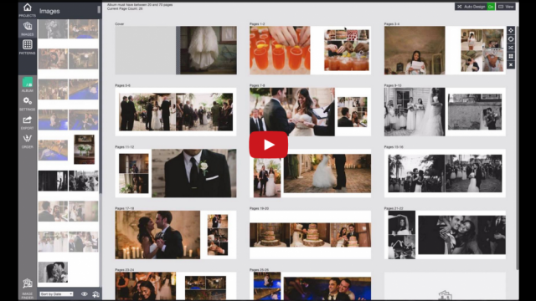
Task: Switch to the Album view icon
Action: pyautogui.click(x=28, y=84)
